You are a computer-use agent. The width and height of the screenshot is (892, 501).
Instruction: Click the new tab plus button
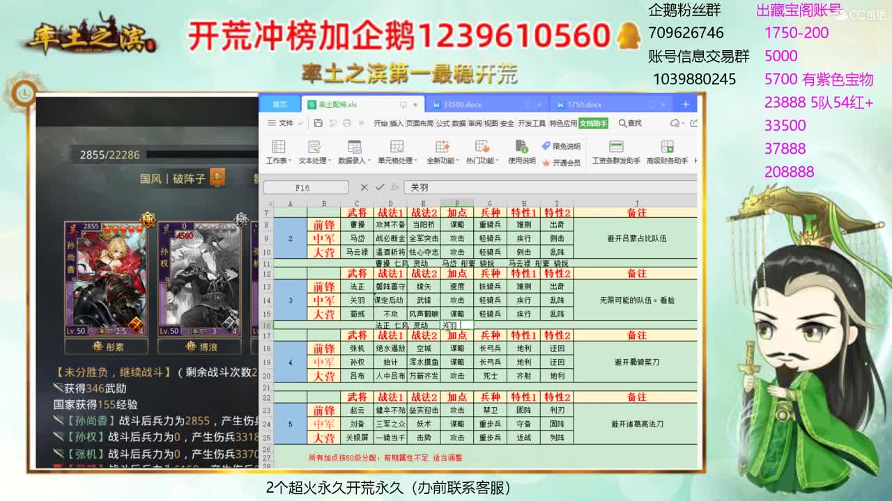686,104
